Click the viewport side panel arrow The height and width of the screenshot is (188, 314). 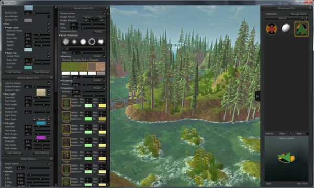(257, 97)
